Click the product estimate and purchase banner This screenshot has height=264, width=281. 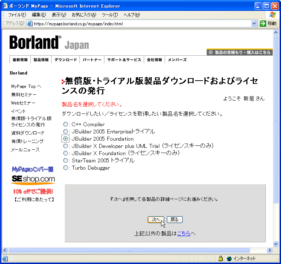[239, 52]
